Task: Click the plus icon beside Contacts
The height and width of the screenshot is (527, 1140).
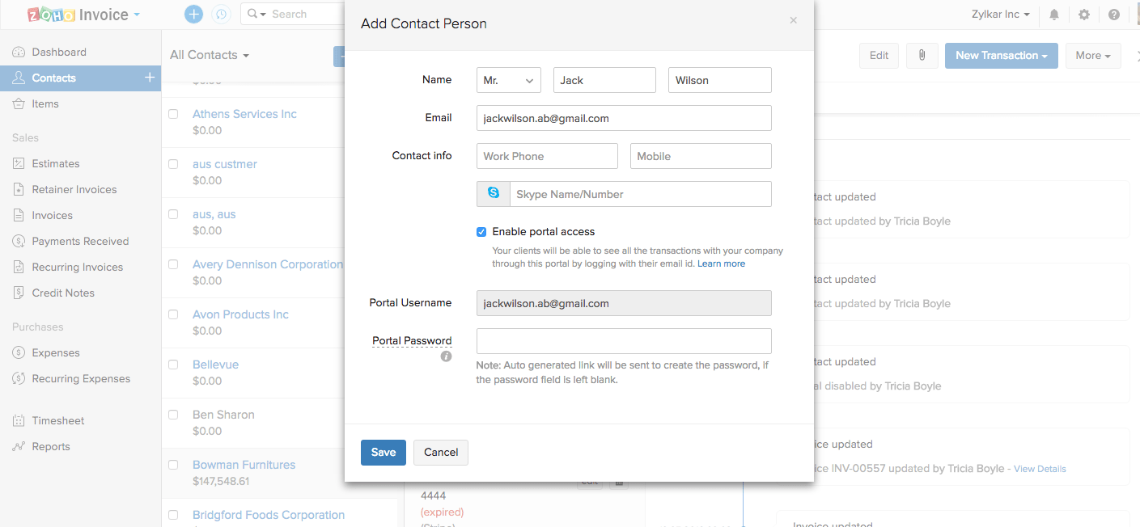Action: (150, 78)
